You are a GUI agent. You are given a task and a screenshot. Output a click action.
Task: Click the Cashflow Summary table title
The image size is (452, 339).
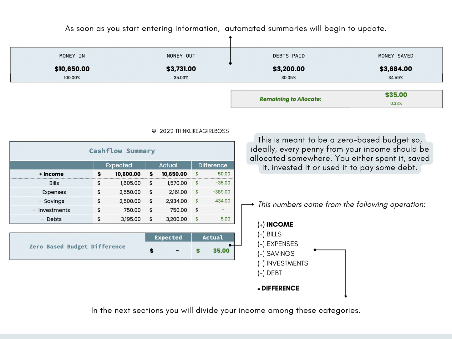coord(122,151)
